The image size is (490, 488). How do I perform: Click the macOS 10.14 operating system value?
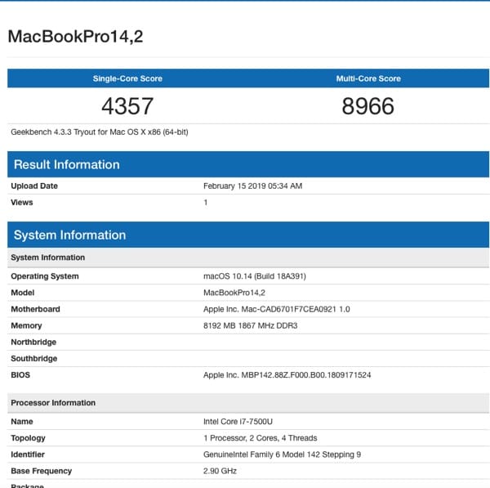click(x=254, y=276)
